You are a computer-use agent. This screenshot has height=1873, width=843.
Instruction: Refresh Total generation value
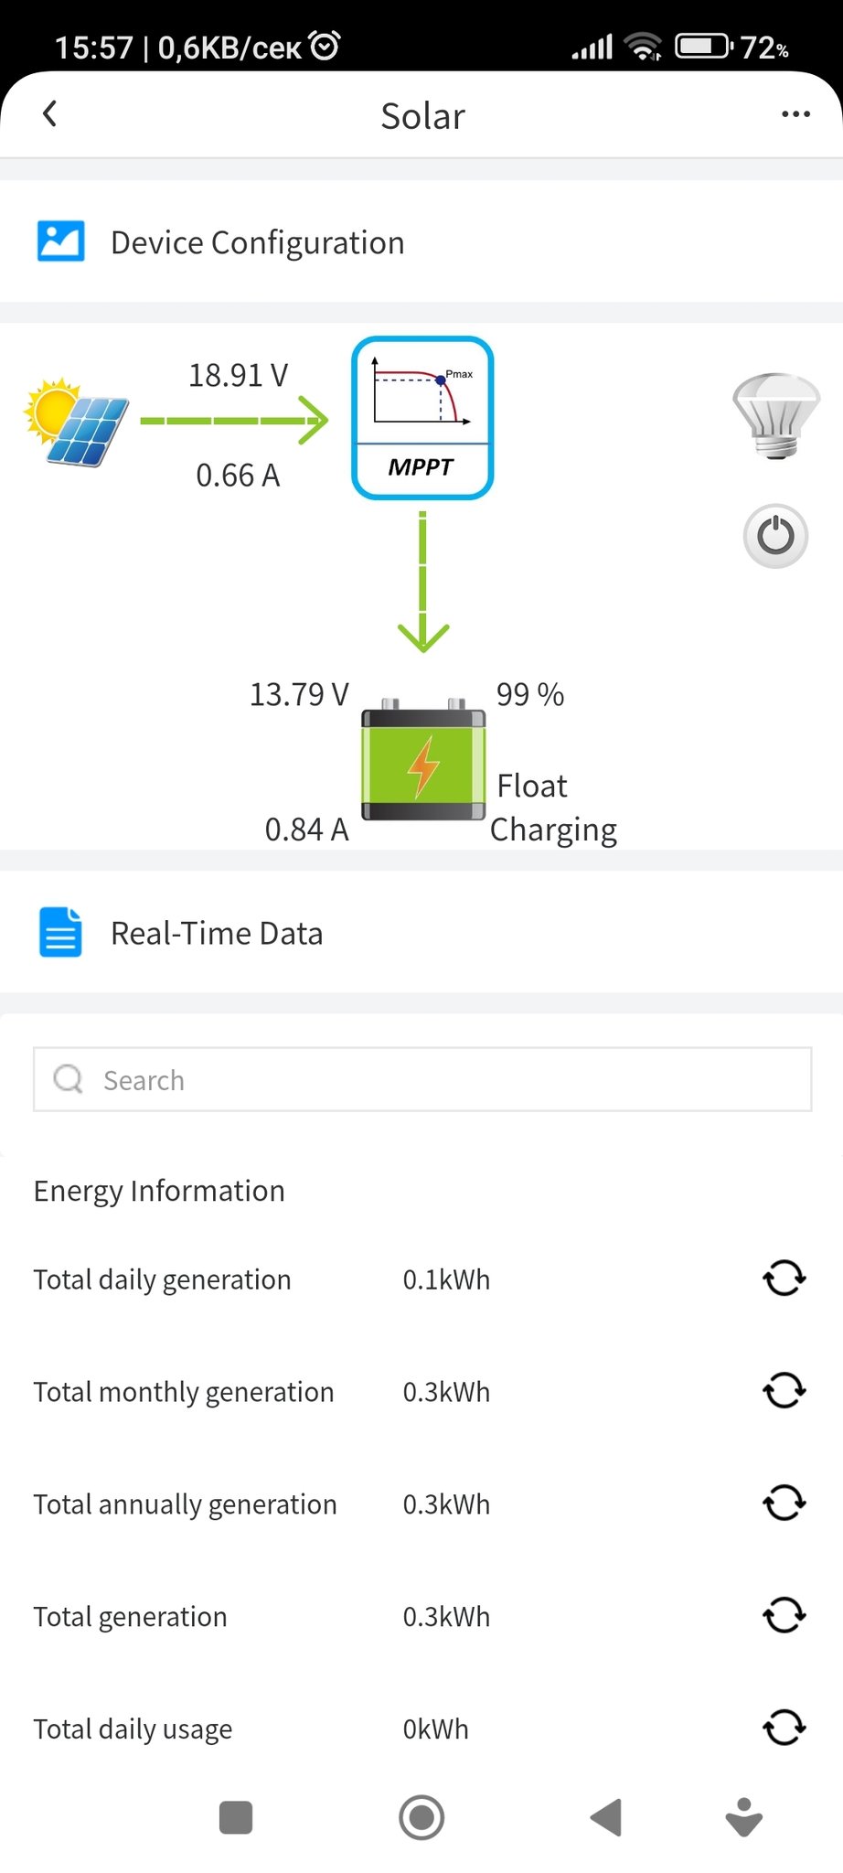click(x=784, y=1616)
